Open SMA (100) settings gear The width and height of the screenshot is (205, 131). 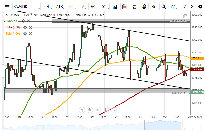[x=25, y=34]
